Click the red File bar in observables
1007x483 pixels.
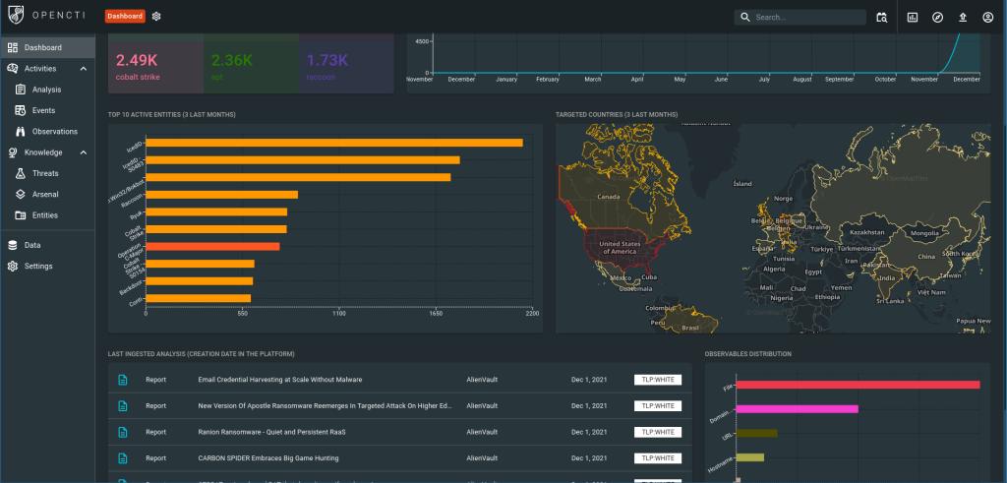coord(858,385)
